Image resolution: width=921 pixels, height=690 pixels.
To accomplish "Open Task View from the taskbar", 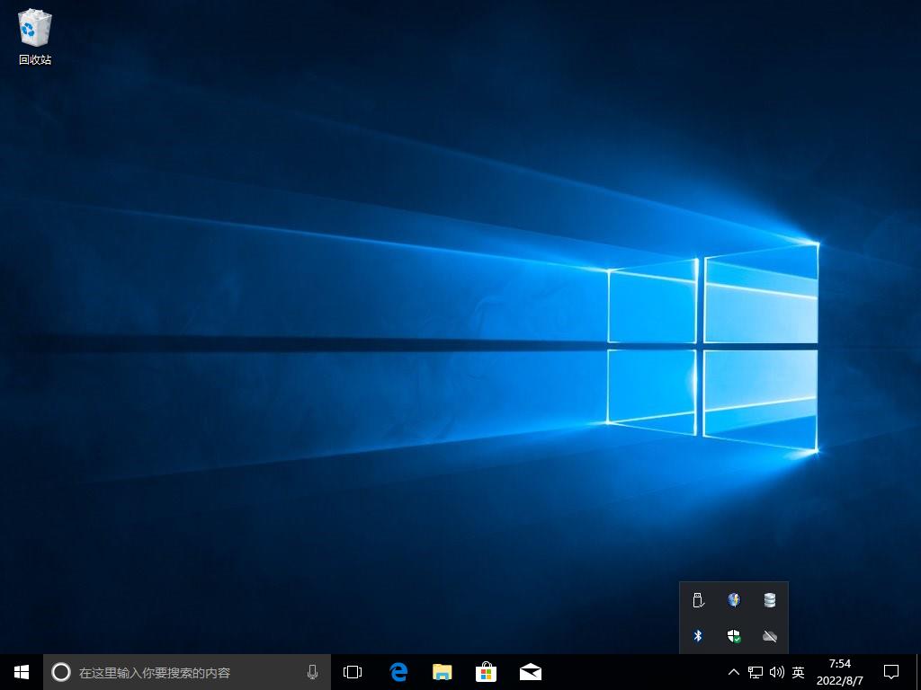I will point(353,672).
